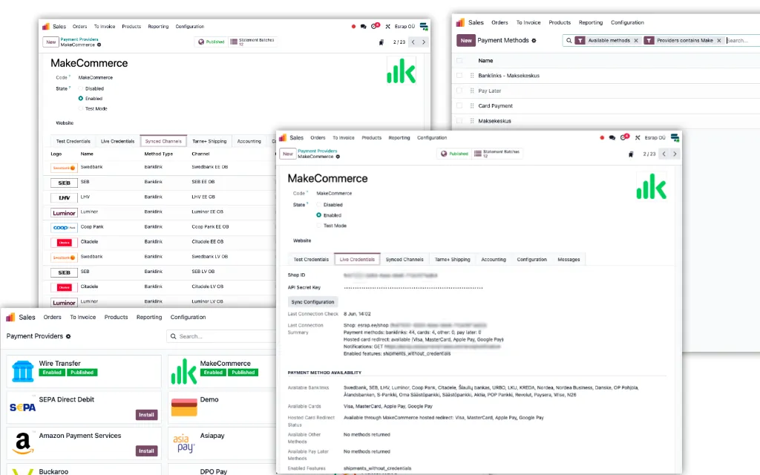This screenshot has width=760, height=475.
Task: Tick checkbox for Pay Later row
Action: click(x=459, y=91)
